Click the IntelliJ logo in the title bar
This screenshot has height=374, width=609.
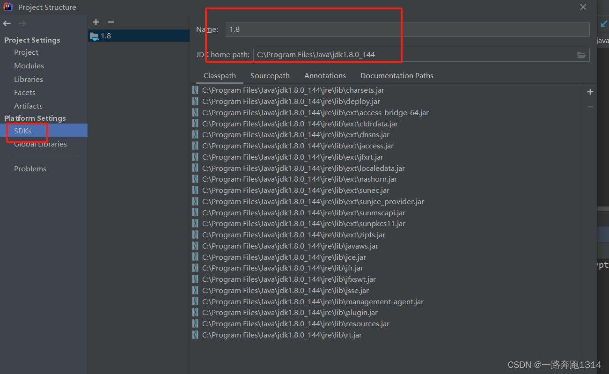tap(8, 7)
